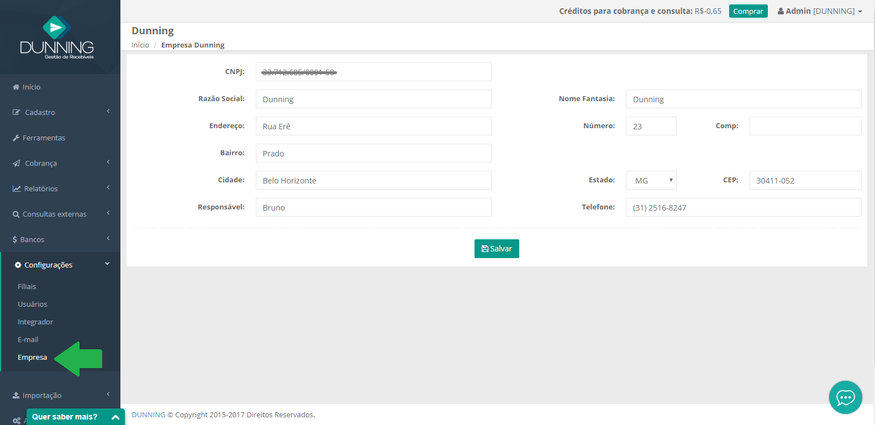Screen dimensions: 875x425
Task: Expand the Cobrança submenu chevron
Action: click(108, 162)
